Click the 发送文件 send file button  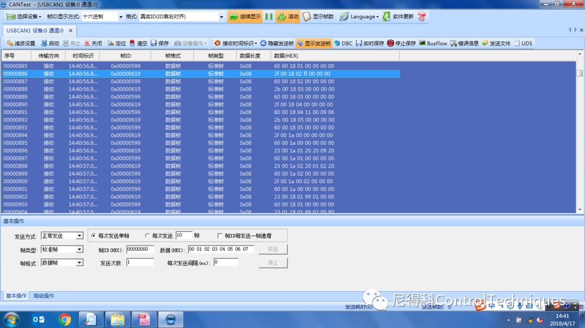click(496, 44)
